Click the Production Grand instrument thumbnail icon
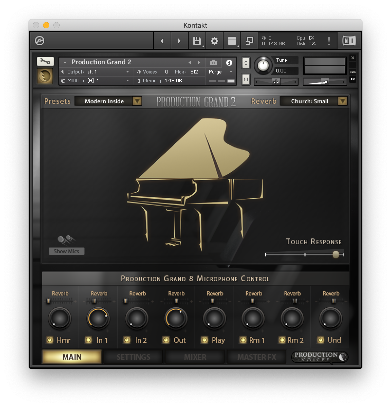This screenshot has width=391, height=407. [x=45, y=76]
